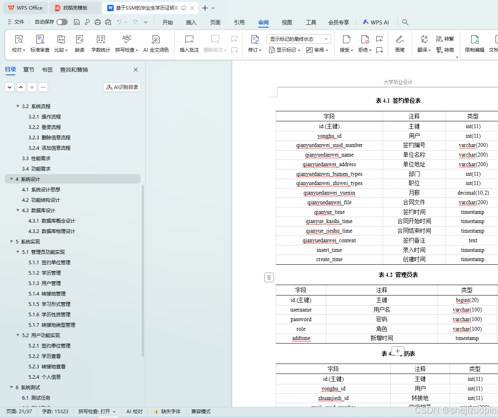Click the print preview icon

108,22
